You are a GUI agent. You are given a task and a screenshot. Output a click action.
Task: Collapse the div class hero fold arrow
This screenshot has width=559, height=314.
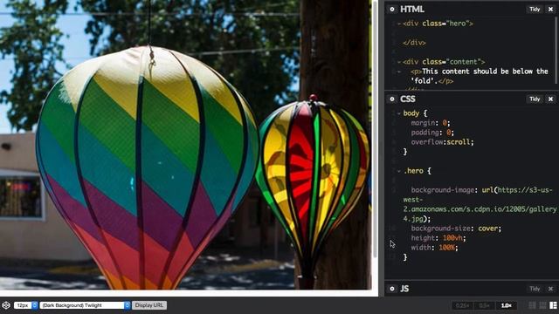click(x=399, y=24)
